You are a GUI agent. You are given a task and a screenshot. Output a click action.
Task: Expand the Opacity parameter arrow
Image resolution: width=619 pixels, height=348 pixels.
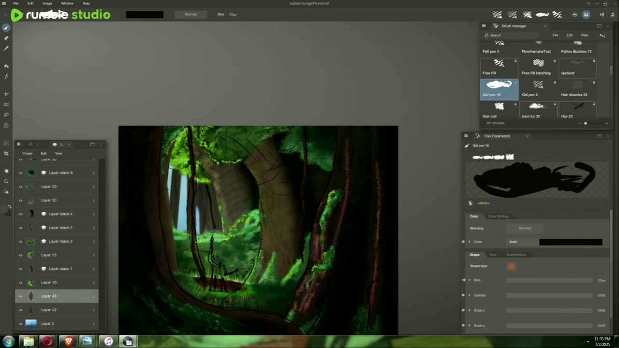coord(469,295)
